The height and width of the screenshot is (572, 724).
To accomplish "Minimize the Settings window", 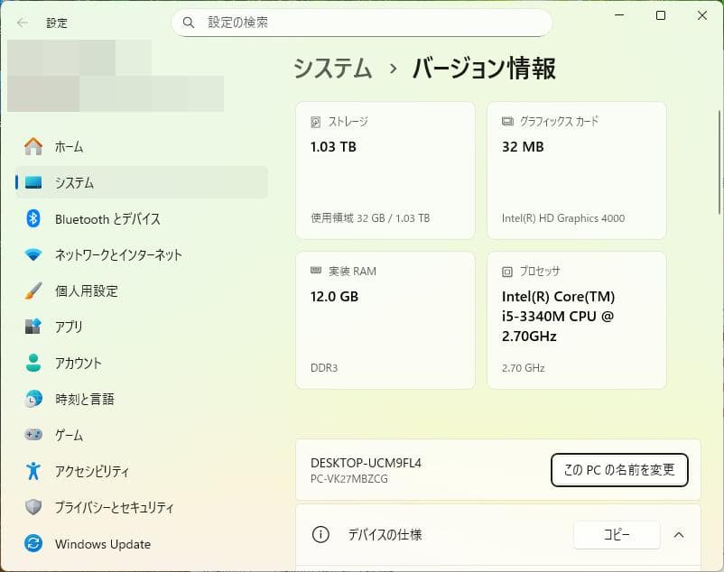I will coord(619,15).
